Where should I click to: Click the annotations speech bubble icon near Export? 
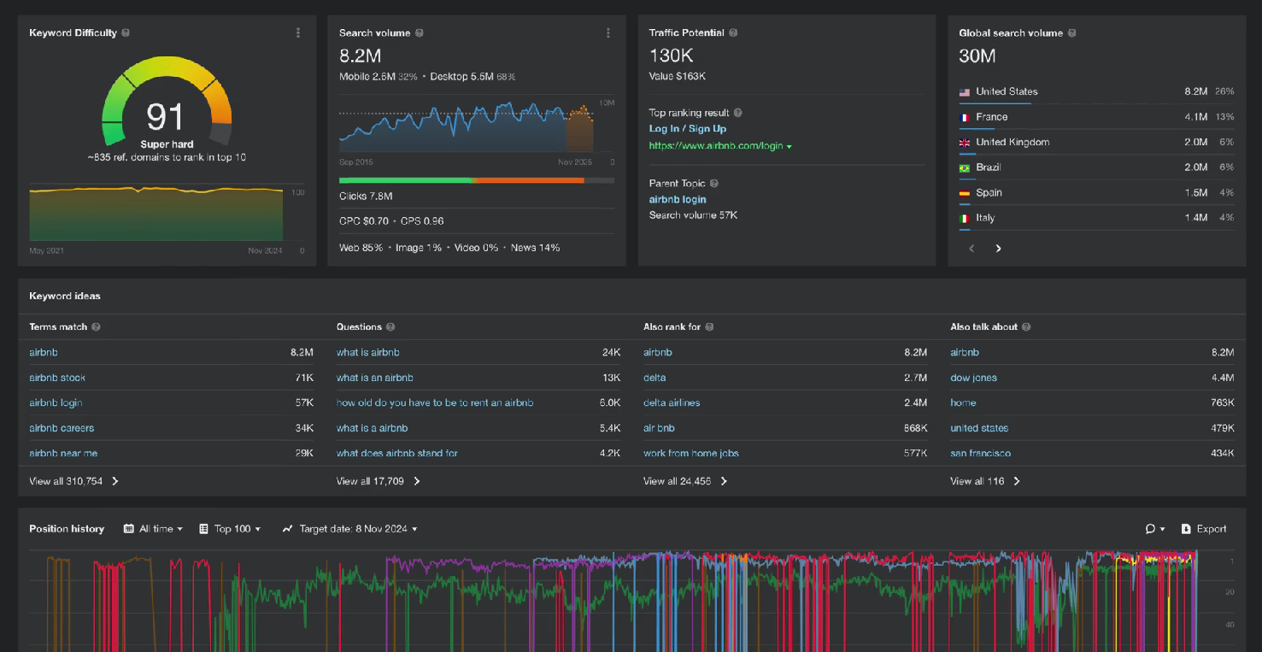point(1149,528)
